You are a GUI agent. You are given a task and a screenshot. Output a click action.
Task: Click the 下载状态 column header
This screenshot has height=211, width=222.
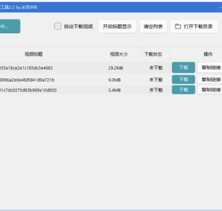pyautogui.click(x=153, y=54)
